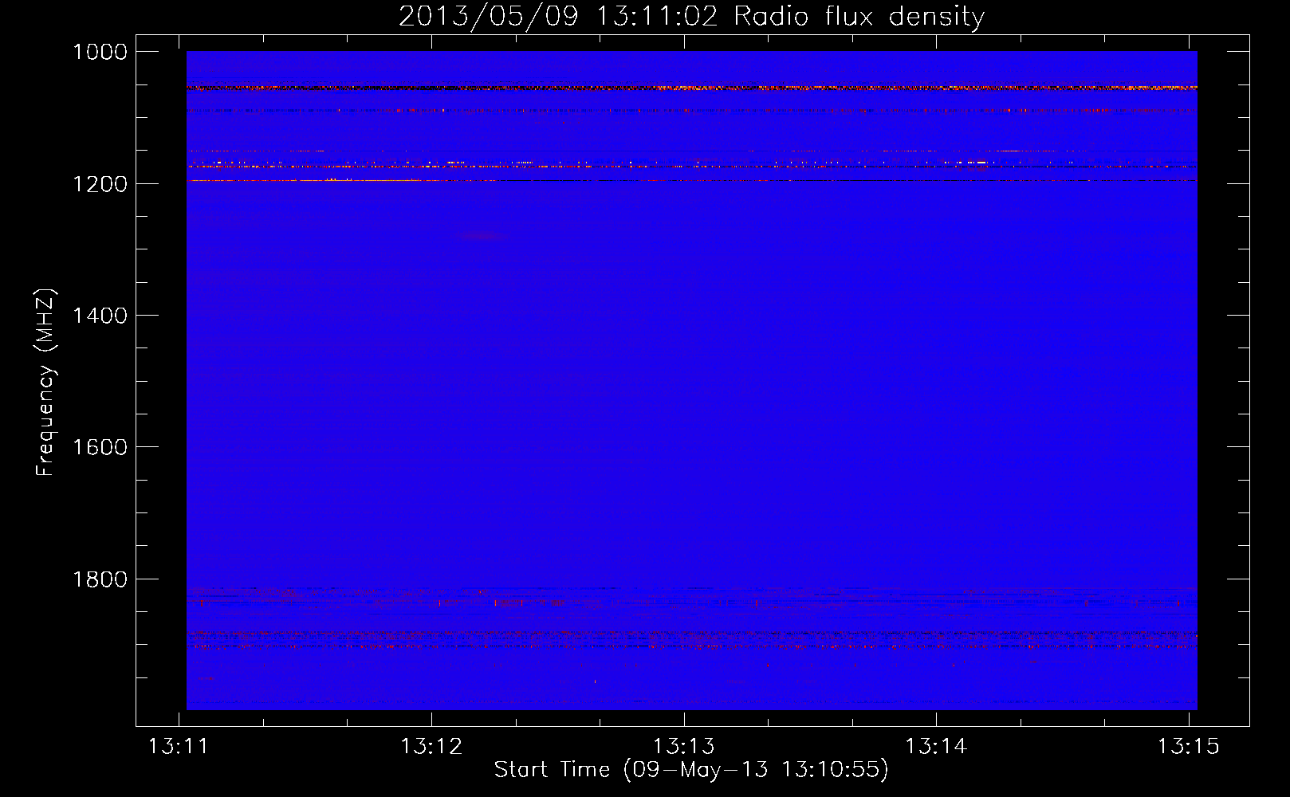The height and width of the screenshot is (797, 1290).
Task: Click the 13:13 time tick label
Action: click(x=684, y=746)
